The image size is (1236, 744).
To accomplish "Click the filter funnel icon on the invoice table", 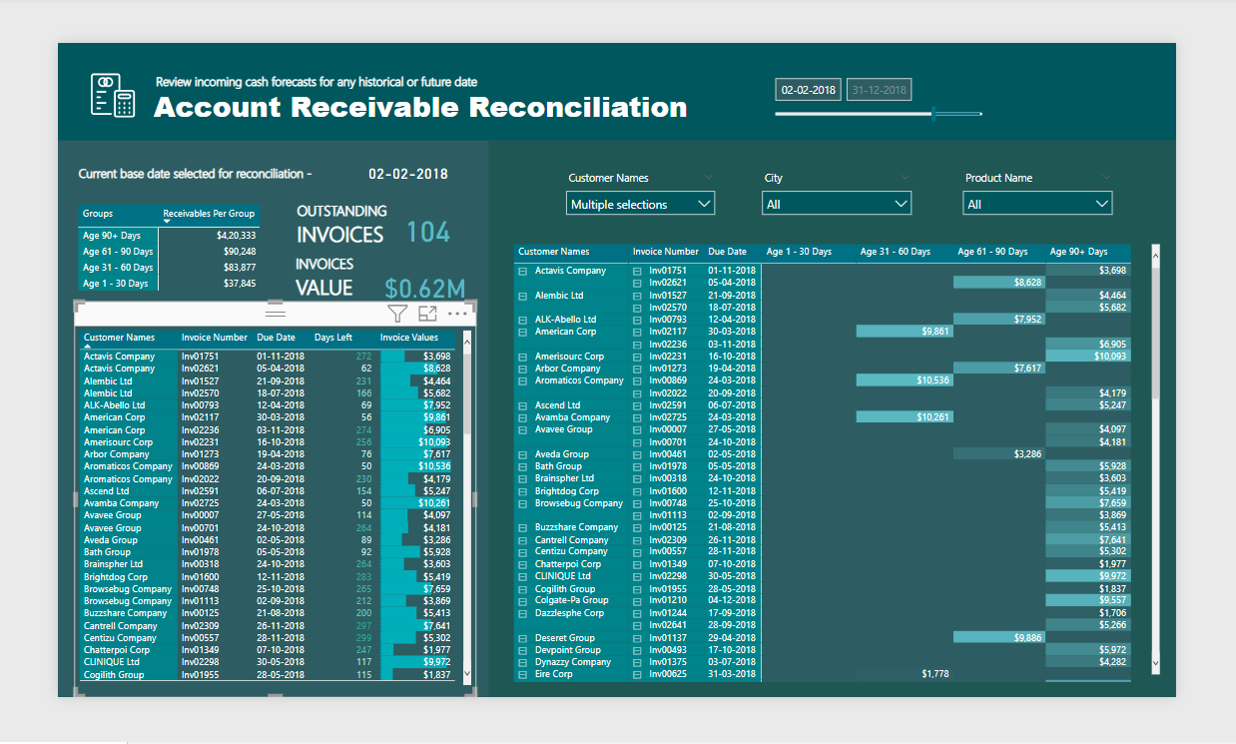I will (x=396, y=314).
